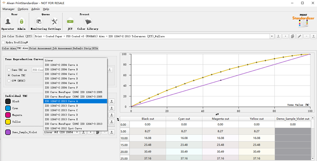Select row header 10.00 in table
Screen dimensions: 317x161
click(124, 138)
